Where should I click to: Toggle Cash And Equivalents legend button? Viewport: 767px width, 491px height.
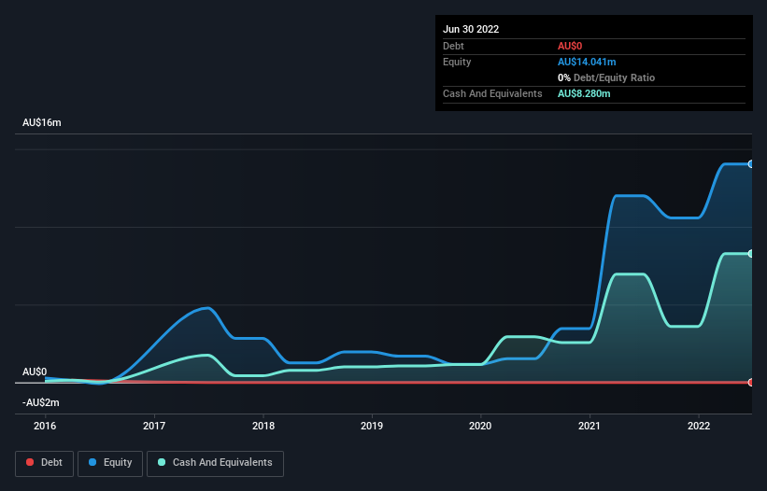(215, 463)
